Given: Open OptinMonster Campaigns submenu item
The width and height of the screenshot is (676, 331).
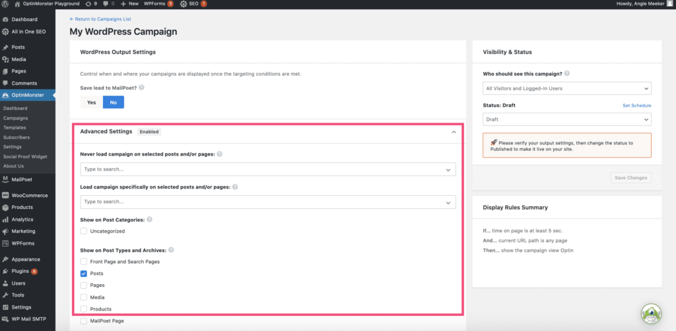Looking at the screenshot, I should click(x=16, y=118).
